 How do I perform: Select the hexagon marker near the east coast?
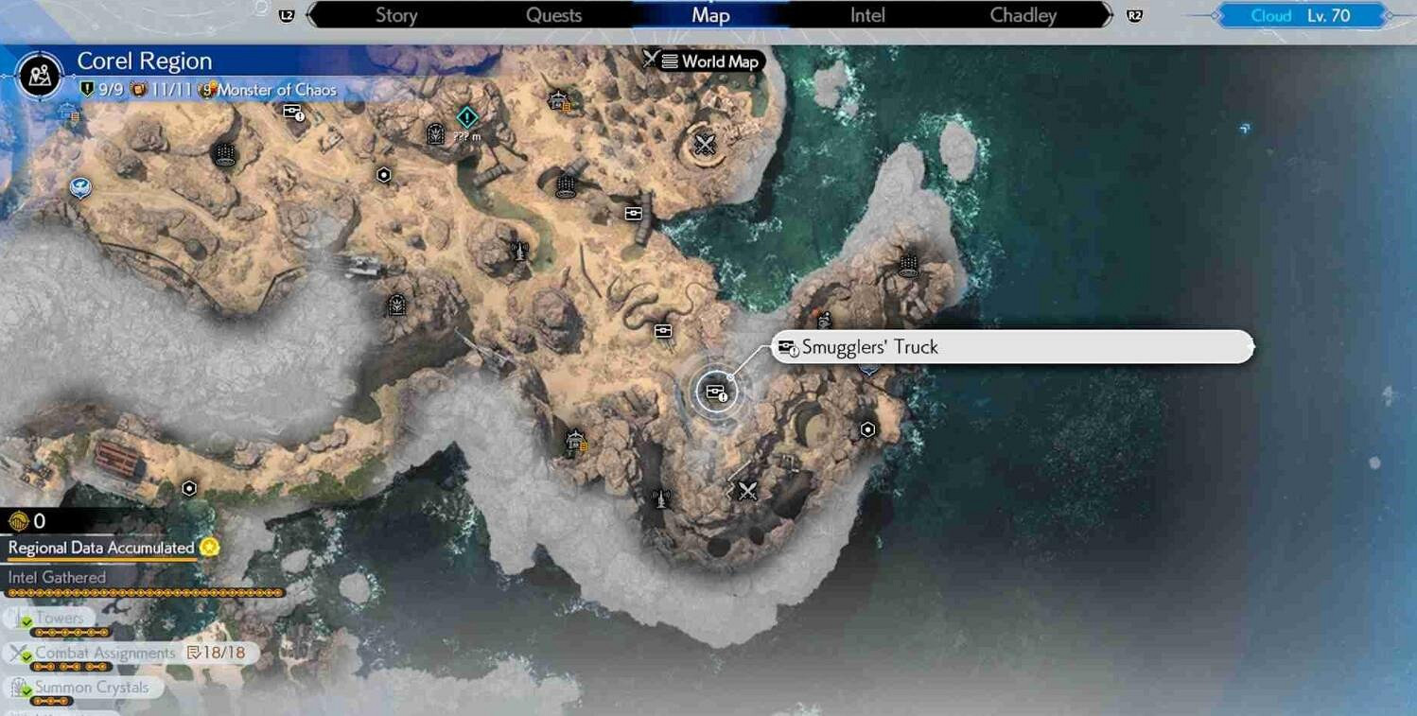coord(867,429)
